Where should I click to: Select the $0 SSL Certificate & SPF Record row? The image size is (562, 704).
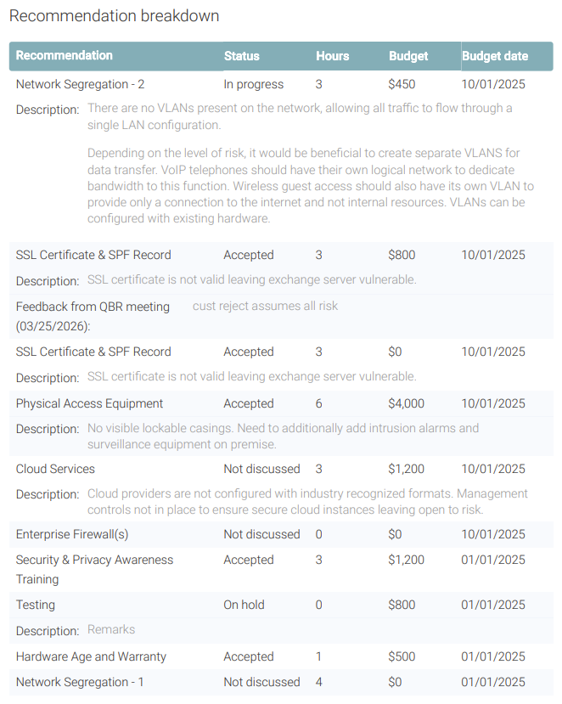point(281,352)
